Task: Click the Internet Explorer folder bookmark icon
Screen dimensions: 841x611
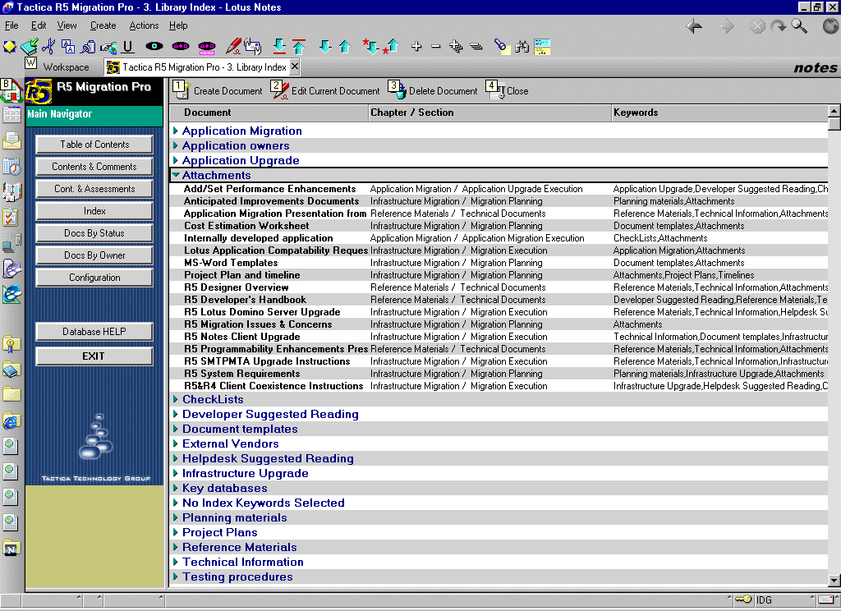Action: click(11, 421)
